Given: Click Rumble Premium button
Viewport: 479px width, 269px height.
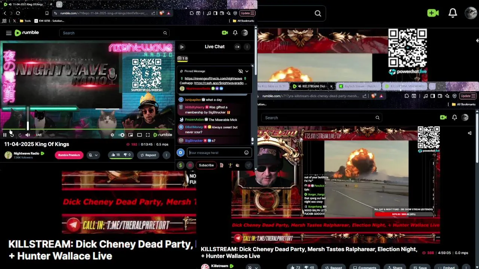Looking at the screenshot, I should 69,155.
